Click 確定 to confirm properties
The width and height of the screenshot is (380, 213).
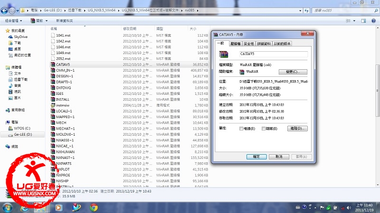pos(256,157)
